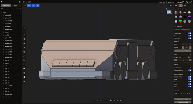Toggle Axis object snap switch

click(x=190, y=86)
